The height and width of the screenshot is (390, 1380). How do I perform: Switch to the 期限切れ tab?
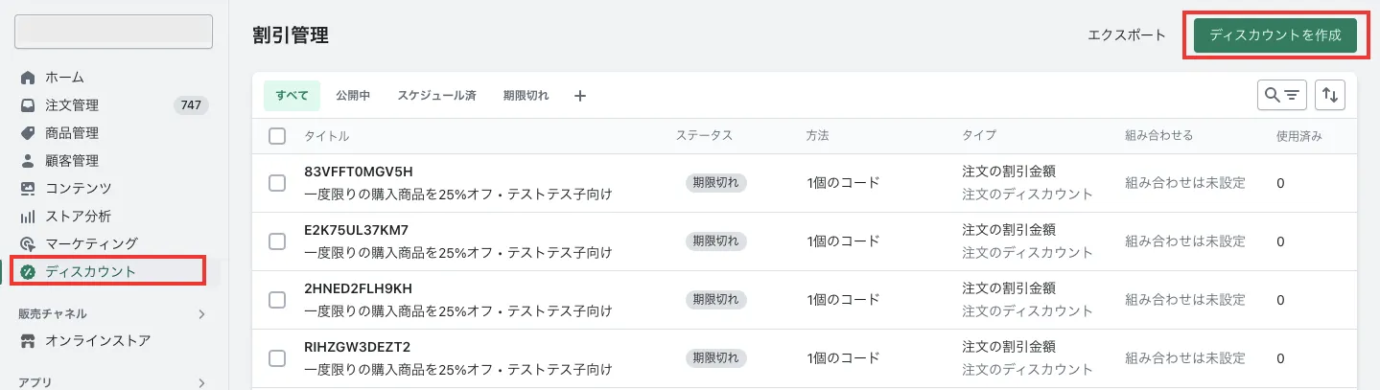[x=526, y=96]
